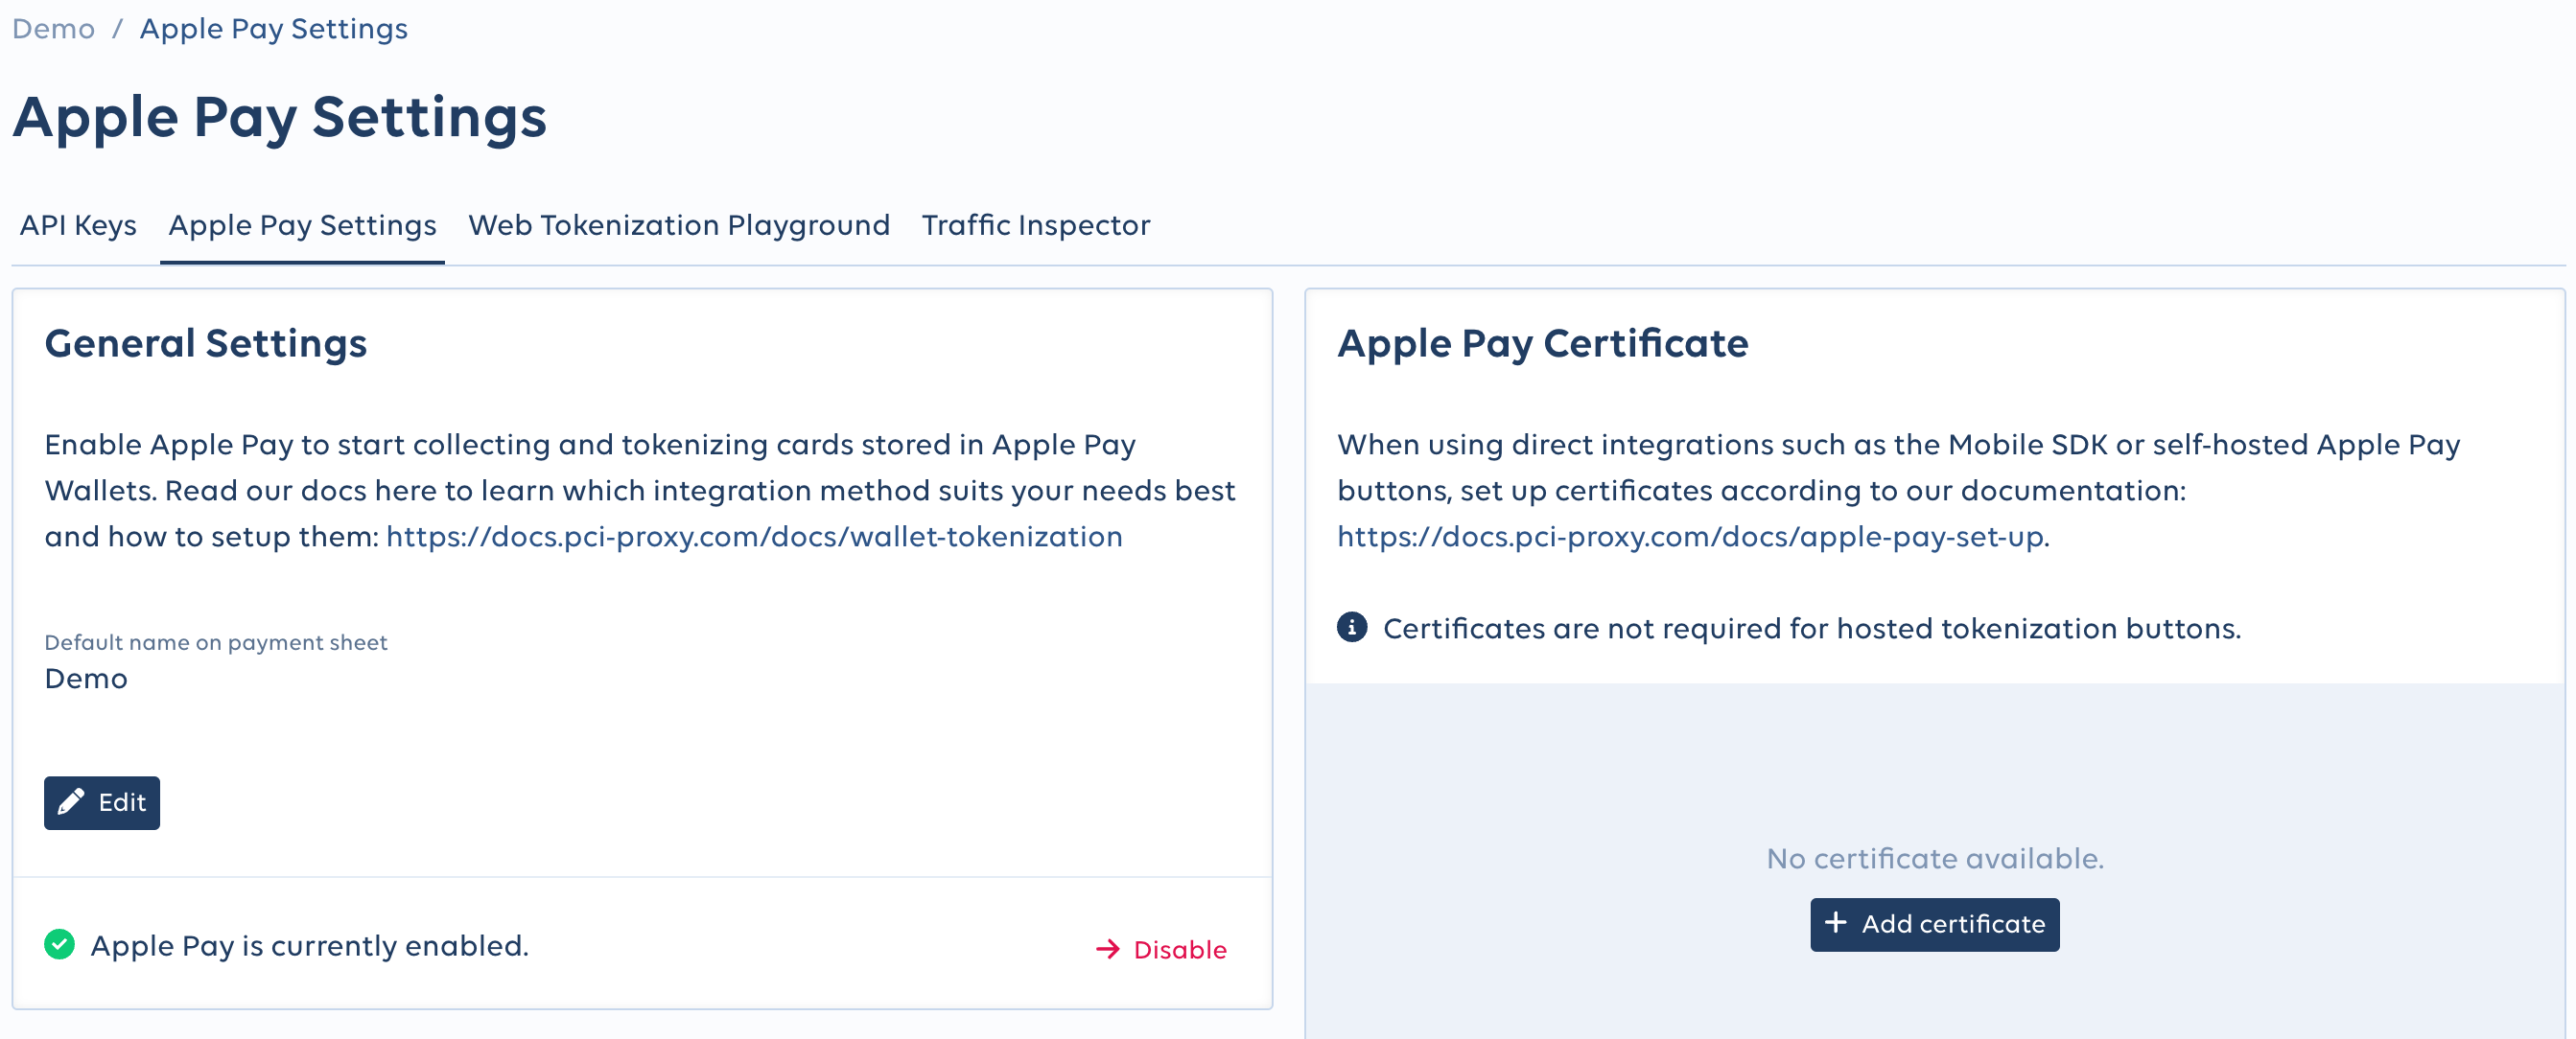The height and width of the screenshot is (1039, 2576).
Task: Click the green enabled checkmark icon
Action: [x=60, y=944]
